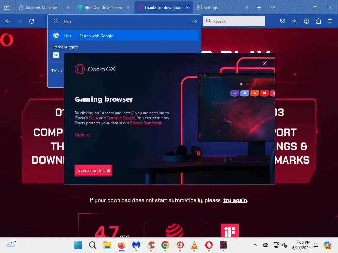Click the Accept and Install button
Image resolution: width=338 pixels, height=253 pixels.
(x=93, y=170)
